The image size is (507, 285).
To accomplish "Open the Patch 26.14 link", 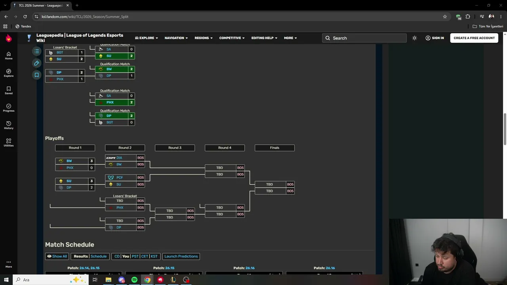I will coord(84,268).
